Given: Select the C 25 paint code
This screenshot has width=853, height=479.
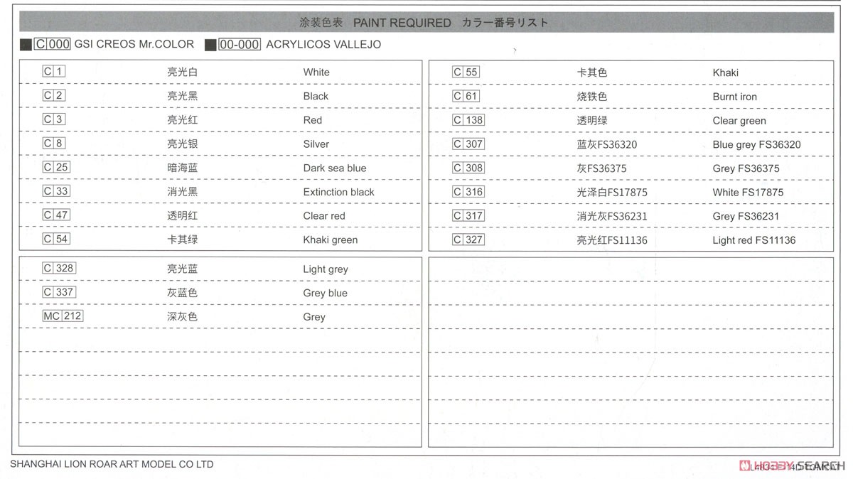Looking at the screenshot, I should (x=56, y=167).
